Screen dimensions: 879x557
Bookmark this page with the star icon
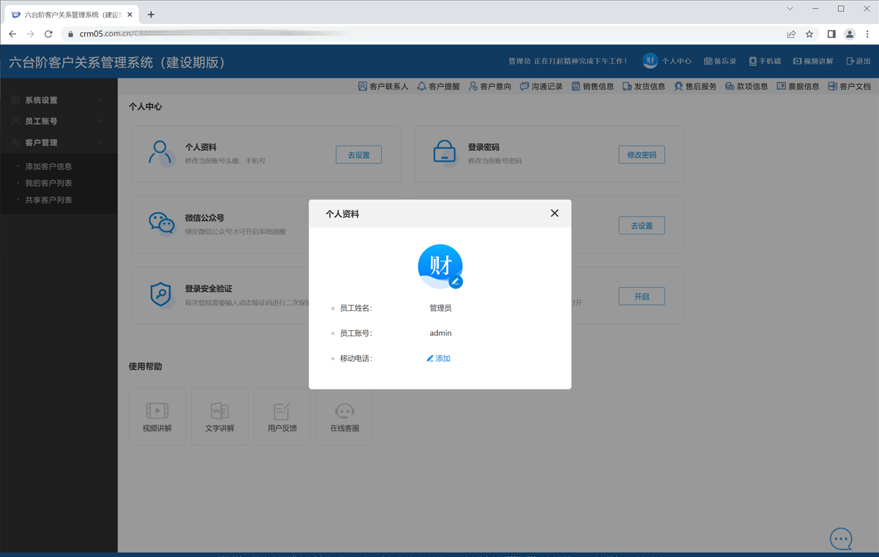pyautogui.click(x=809, y=34)
